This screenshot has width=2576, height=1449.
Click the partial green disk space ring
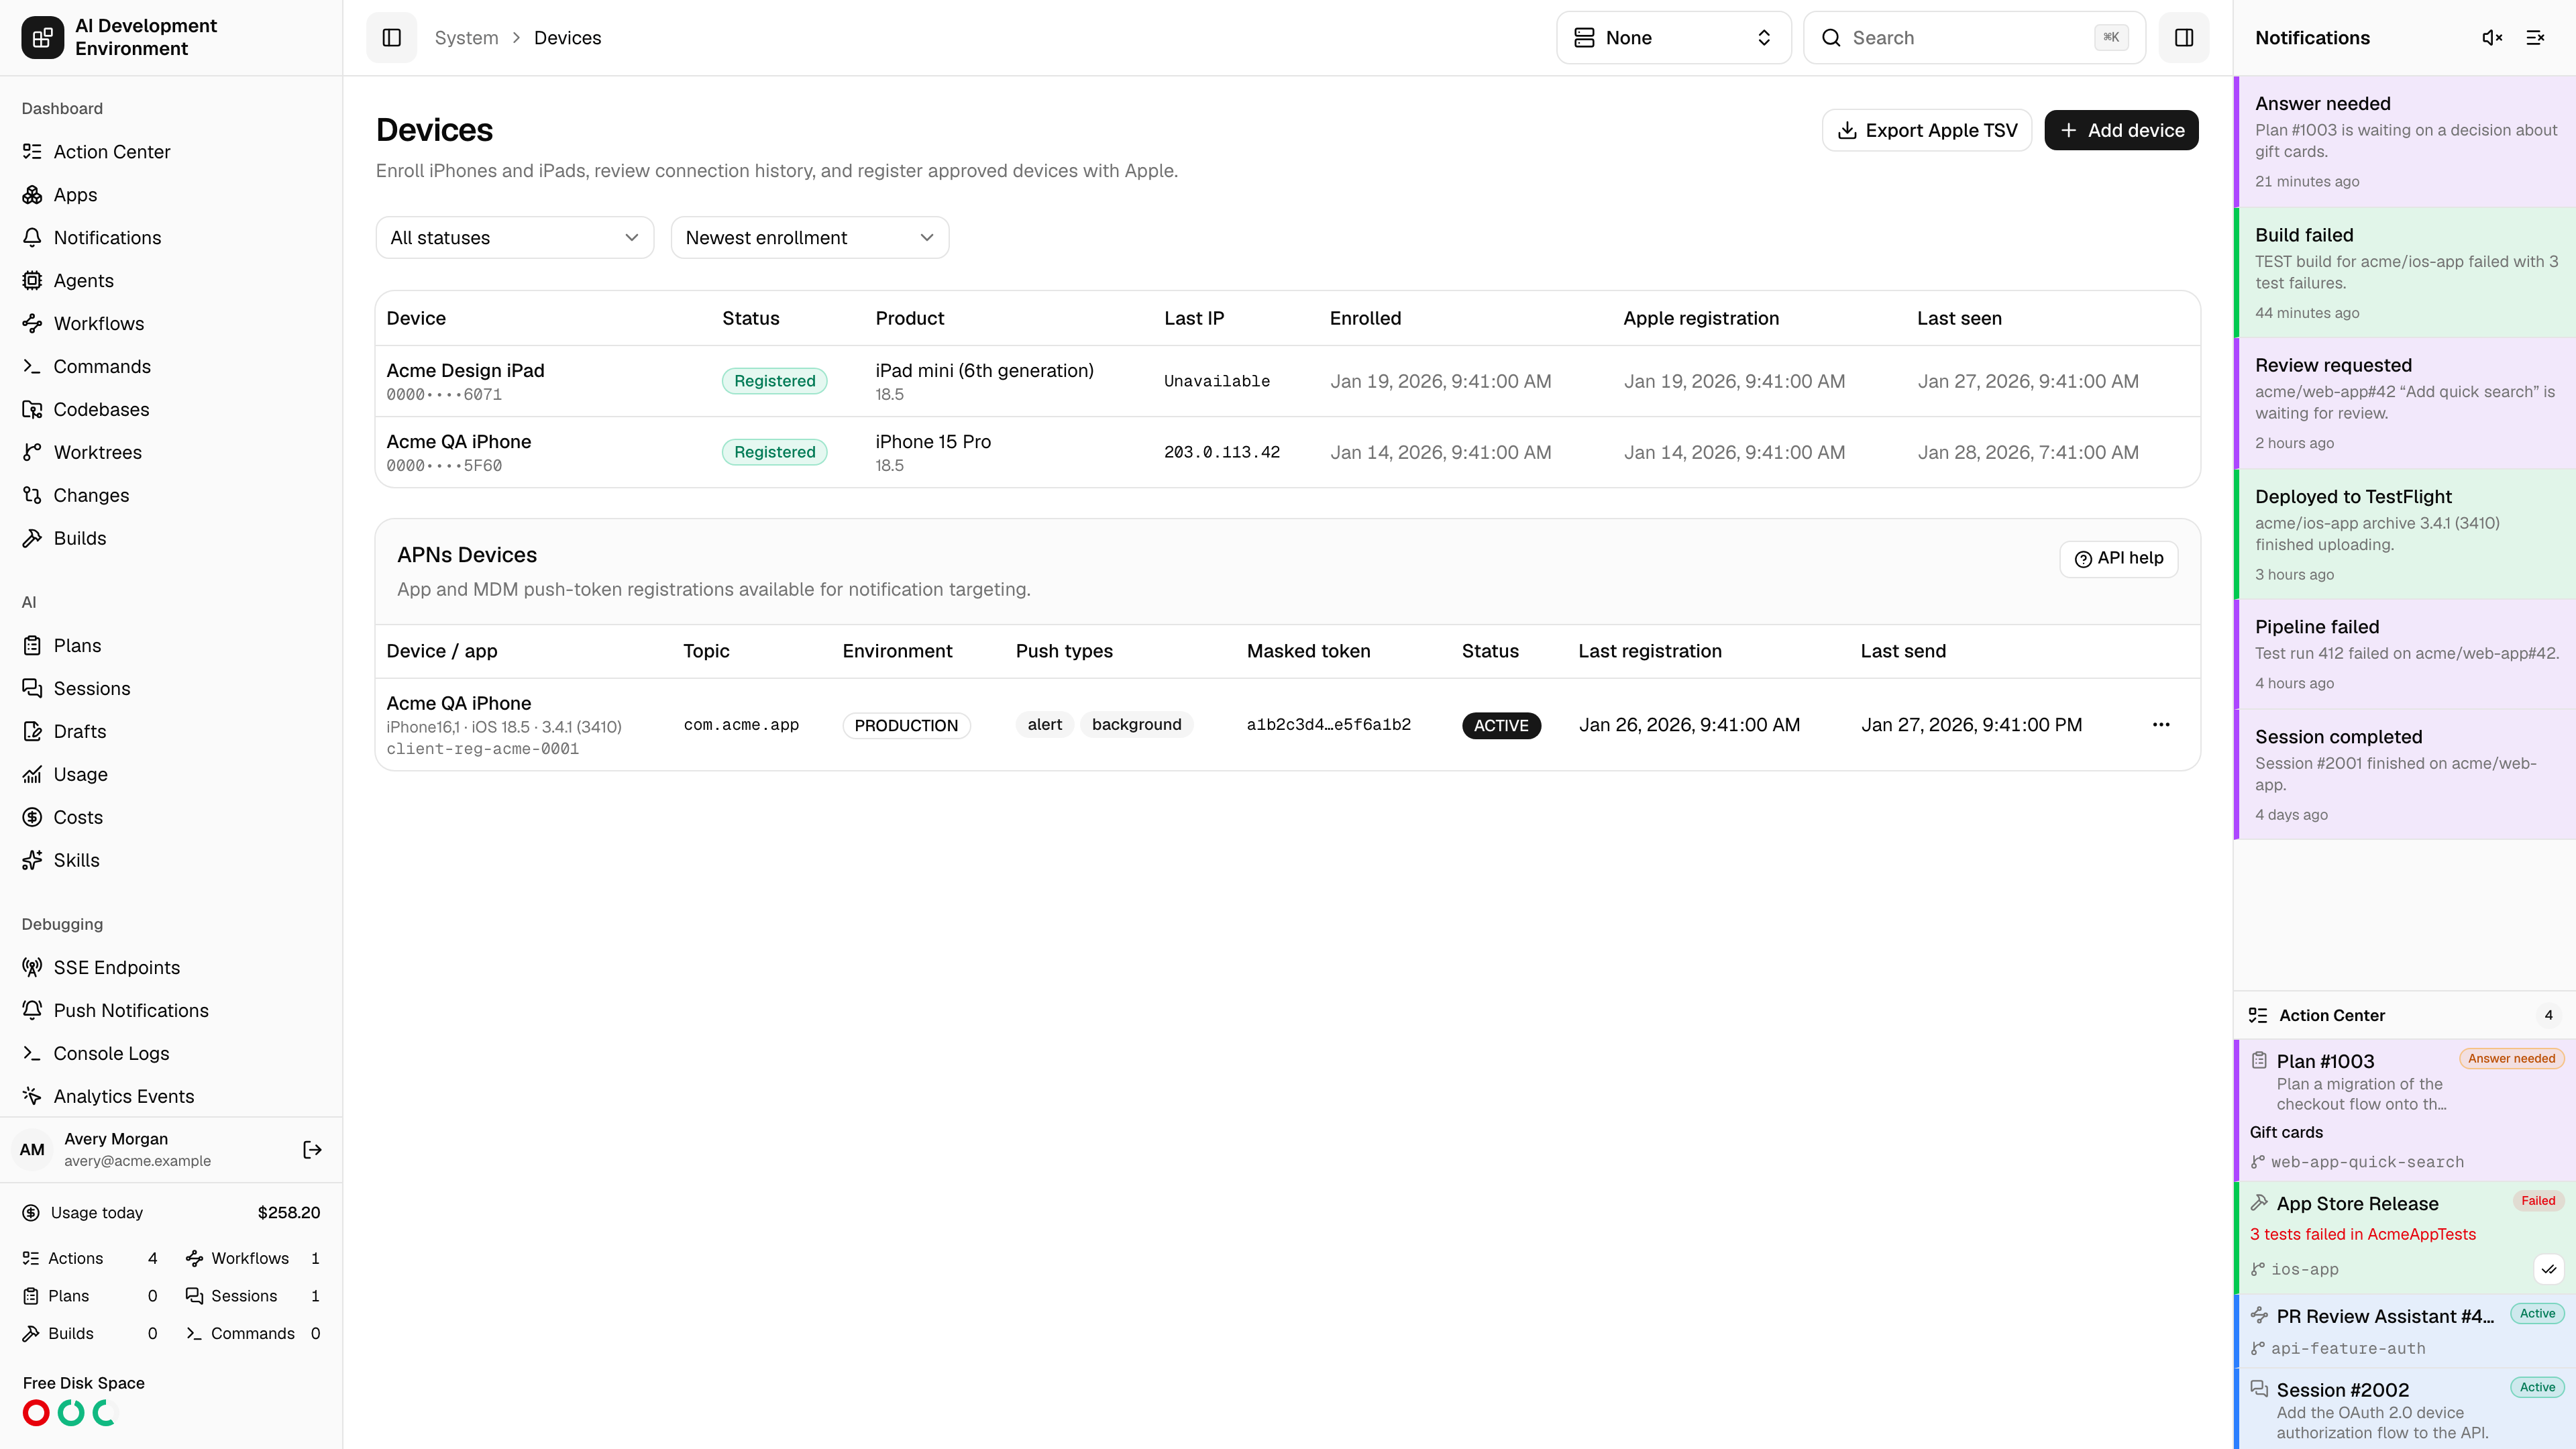click(105, 1413)
